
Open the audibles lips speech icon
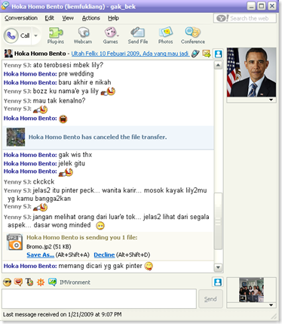tap(18, 282)
